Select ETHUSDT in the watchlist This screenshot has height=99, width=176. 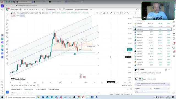[x=152, y=26]
